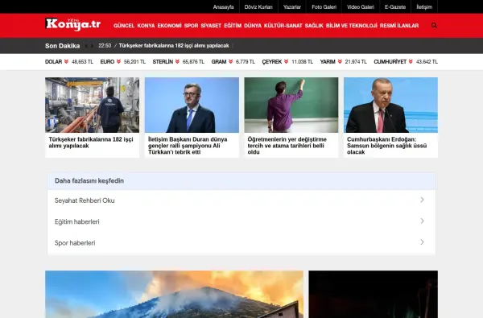Expand chevron on Seyahat Rehberi Oku row
This screenshot has width=483, height=318.
pyautogui.click(x=422, y=200)
